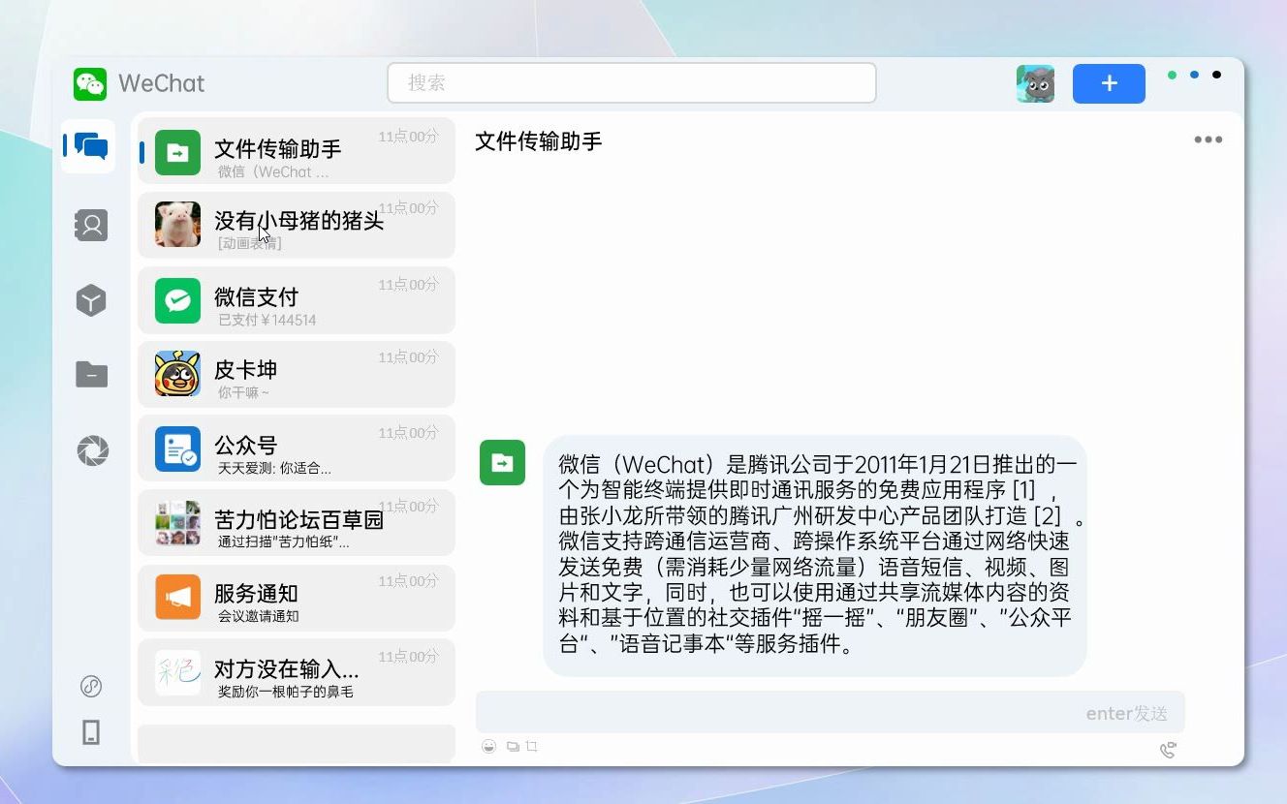Open the three-dot chat menu
Image resolution: width=1287 pixels, height=804 pixels.
pos(1208,139)
